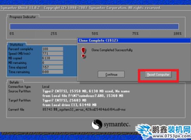This screenshot has height=140, width=191.
Task: Click target 'Type:7 [NTFS], 25603 MB' line
Action: (64, 100)
